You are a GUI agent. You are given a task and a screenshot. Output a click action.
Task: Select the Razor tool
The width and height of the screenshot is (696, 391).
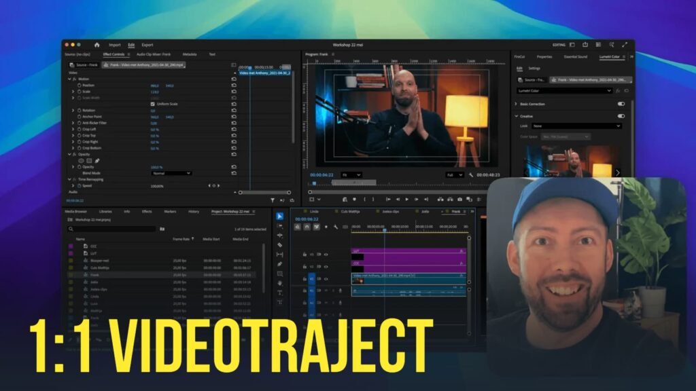coord(279,244)
